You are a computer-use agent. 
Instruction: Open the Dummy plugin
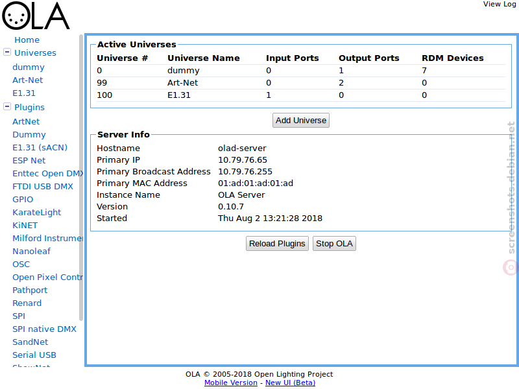tap(29, 135)
